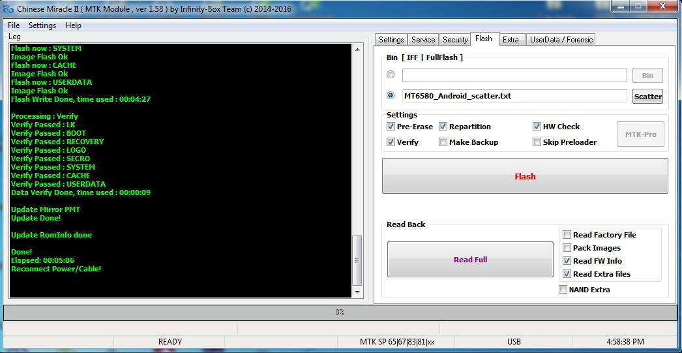Screen dimensions: 682x353
Task: Disable the Pre-Erase checkbox
Action: (391, 127)
